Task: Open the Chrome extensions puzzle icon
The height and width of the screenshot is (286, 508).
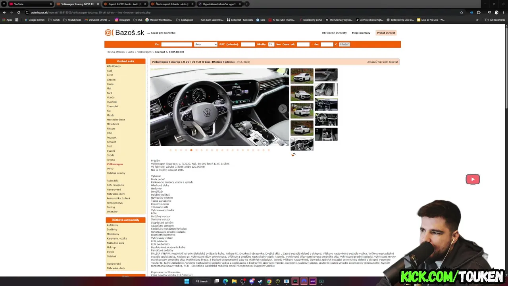Action: pos(479,12)
